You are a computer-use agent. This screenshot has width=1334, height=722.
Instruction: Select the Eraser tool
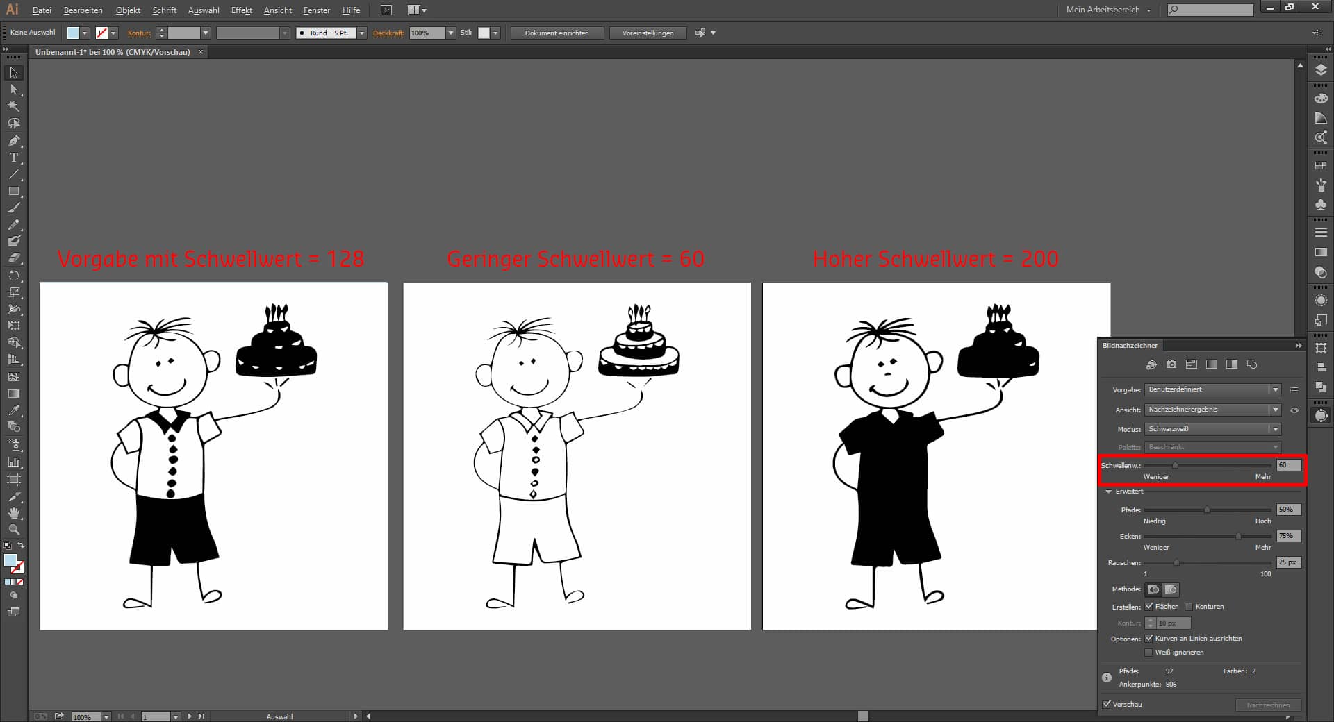pyautogui.click(x=14, y=258)
